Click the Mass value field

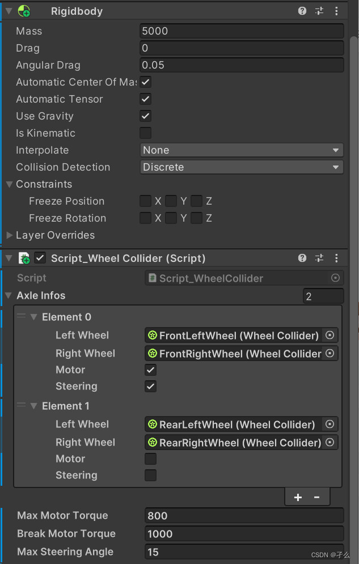[242, 31]
